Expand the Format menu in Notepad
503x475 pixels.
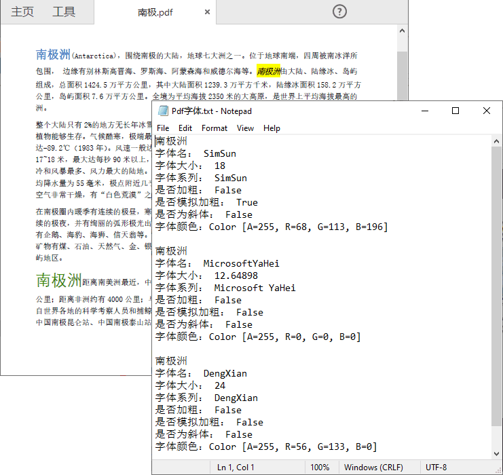[x=215, y=128]
